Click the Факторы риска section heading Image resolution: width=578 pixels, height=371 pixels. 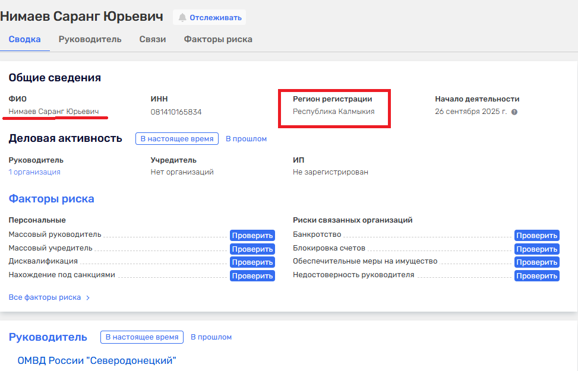pyautogui.click(x=51, y=199)
